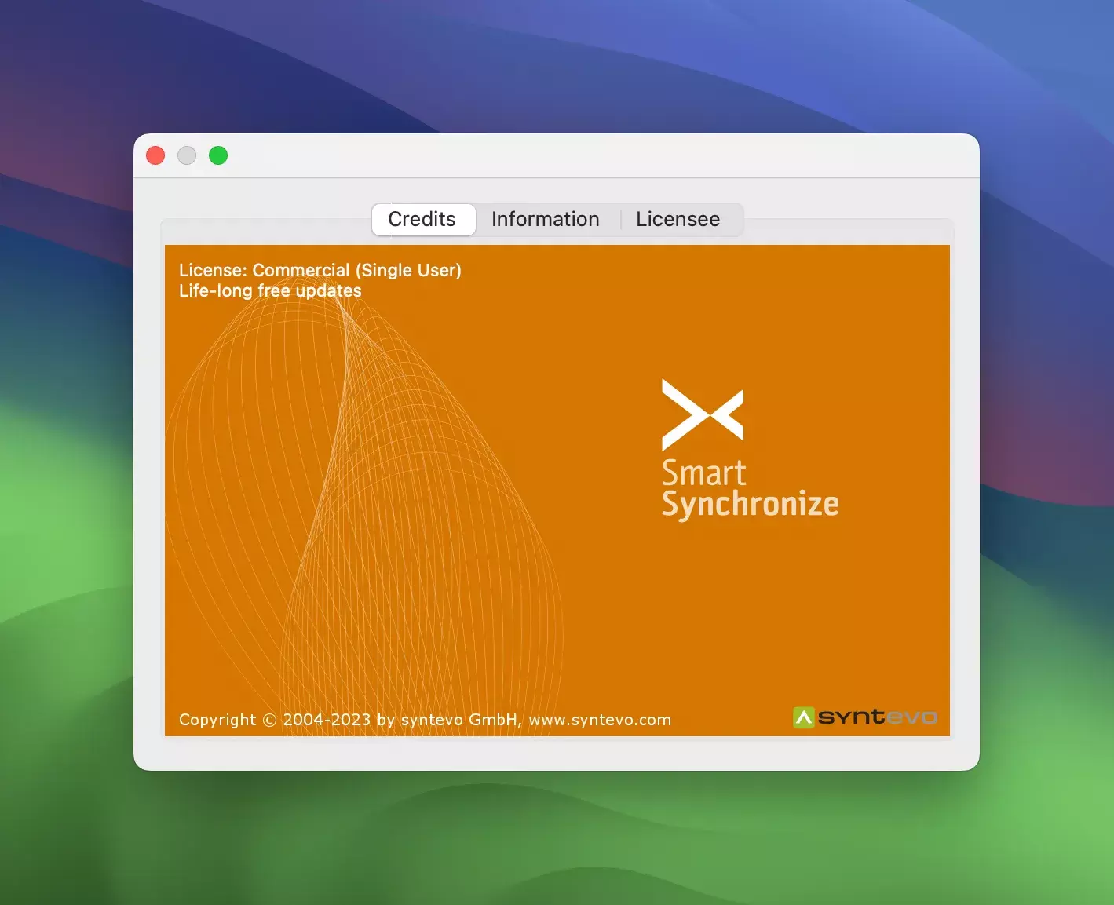Click the "License: Commercial (Single User)" text
Viewport: 1114px width, 905px height.
coord(320,270)
